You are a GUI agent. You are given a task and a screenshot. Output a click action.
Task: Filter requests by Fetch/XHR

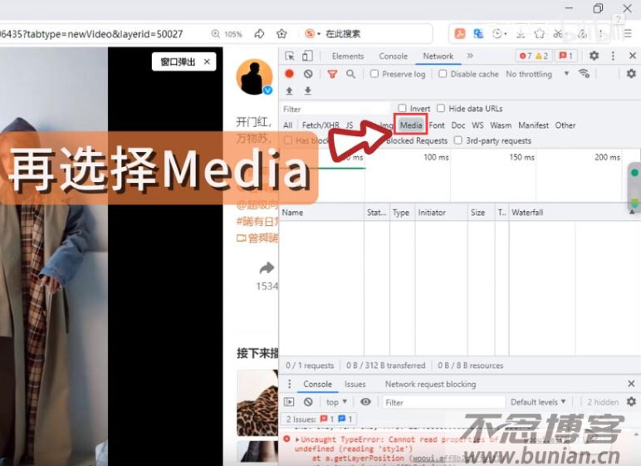coord(320,125)
